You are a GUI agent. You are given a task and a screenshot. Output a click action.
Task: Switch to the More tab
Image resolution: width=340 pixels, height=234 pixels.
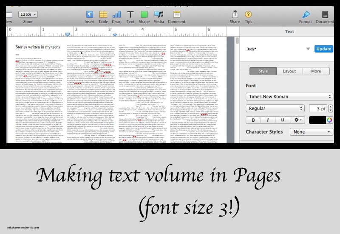tap(316, 71)
